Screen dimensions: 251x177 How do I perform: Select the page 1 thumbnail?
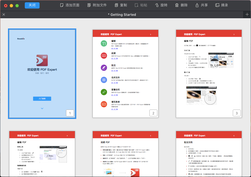point(42,74)
